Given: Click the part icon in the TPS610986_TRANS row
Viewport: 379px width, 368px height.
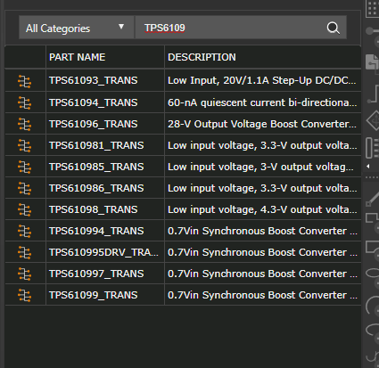Looking at the screenshot, I should (x=24, y=188).
